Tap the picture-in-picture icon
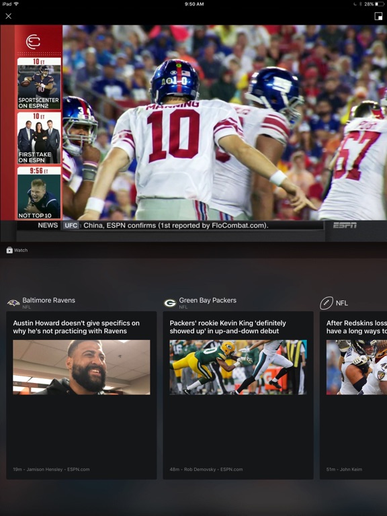 click(x=378, y=16)
